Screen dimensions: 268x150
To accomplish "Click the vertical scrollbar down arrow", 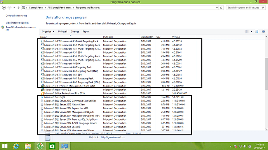I will tap(266, 129).
